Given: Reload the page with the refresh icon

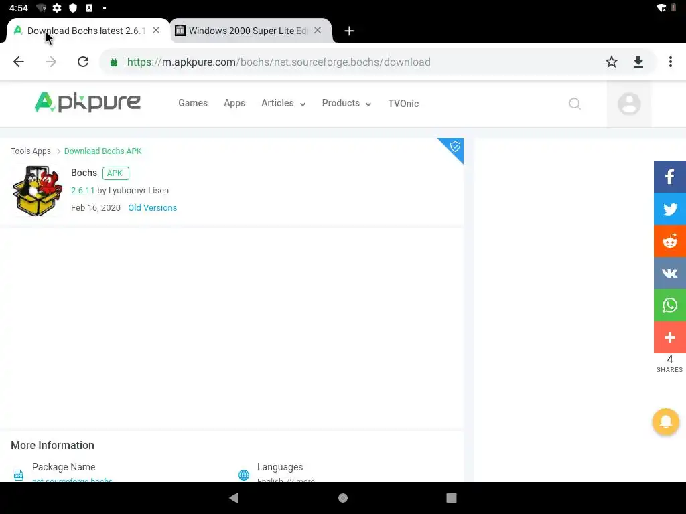Looking at the screenshot, I should click(83, 62).
